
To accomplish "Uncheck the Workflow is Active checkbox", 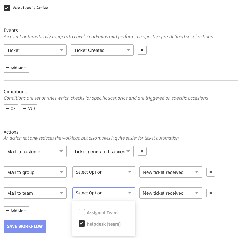I will point(7,8).
